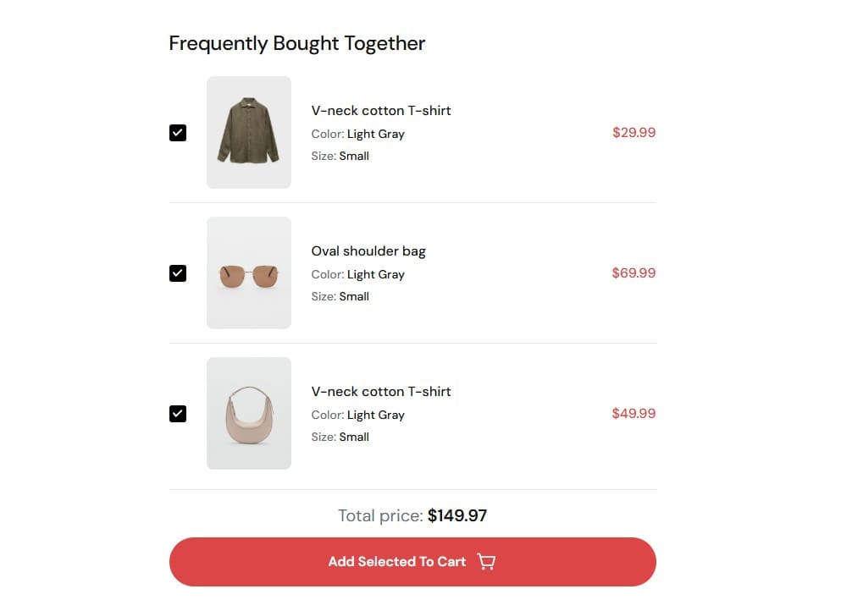The height and width of the screenshot is (611, 841).
Task: Click Small size of the $69.99 item
Action: click(x=354, y=297)
